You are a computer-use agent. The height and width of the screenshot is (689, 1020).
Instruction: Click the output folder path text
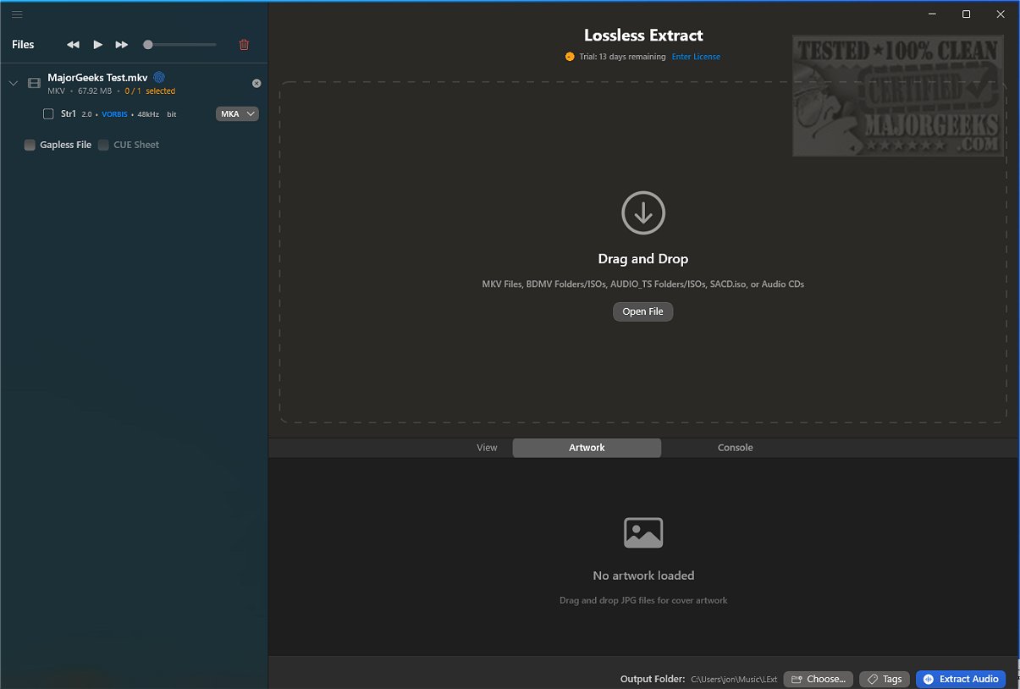click(x=734, y=680)
